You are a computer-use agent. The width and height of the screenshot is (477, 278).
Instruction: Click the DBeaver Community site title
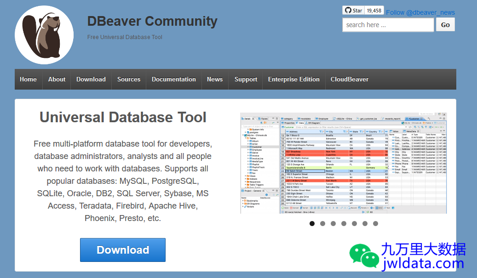[x=152, y=21]
